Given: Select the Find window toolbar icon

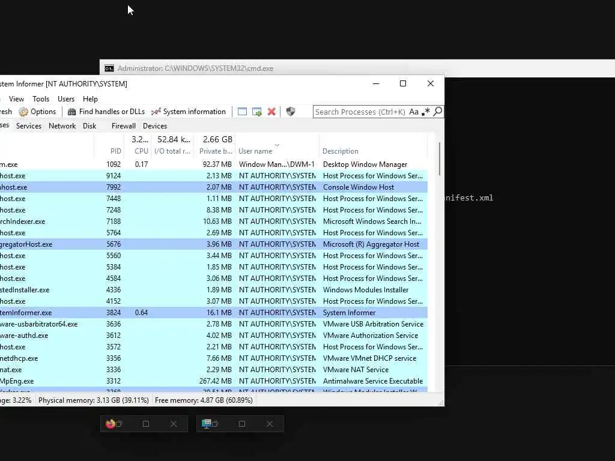Looking at the screenshot, I should 243,112.
